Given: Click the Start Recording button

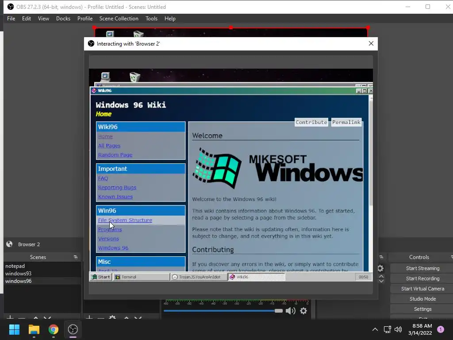Looking at the screenshot, I should point(422,278).
